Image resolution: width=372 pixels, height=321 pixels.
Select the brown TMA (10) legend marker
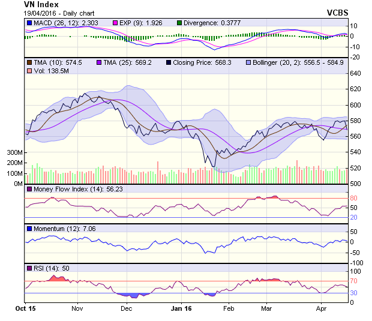click(x=29, y=62)
